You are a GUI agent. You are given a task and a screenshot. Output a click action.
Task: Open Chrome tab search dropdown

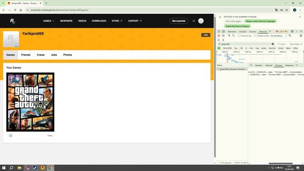point(3,3)
